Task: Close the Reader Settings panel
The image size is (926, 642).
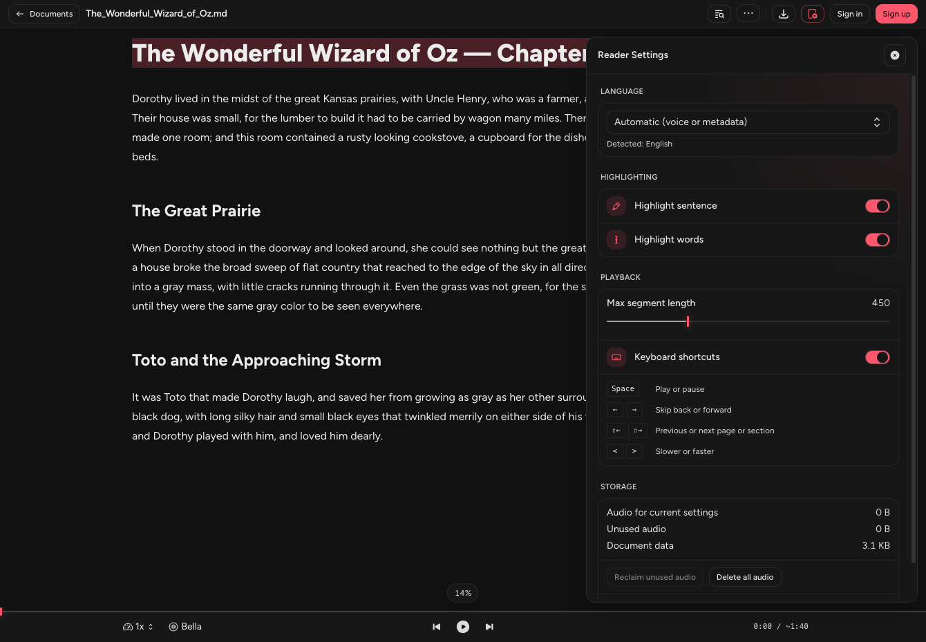Action: coord(895,55)
